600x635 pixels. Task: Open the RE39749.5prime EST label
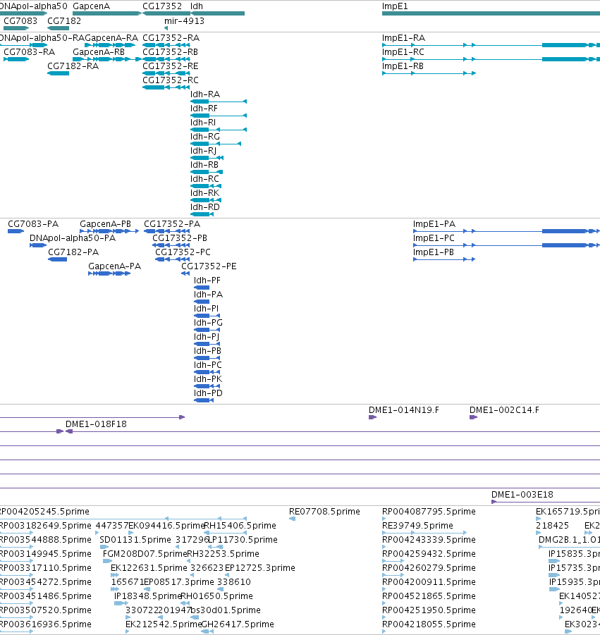[417, 526]
